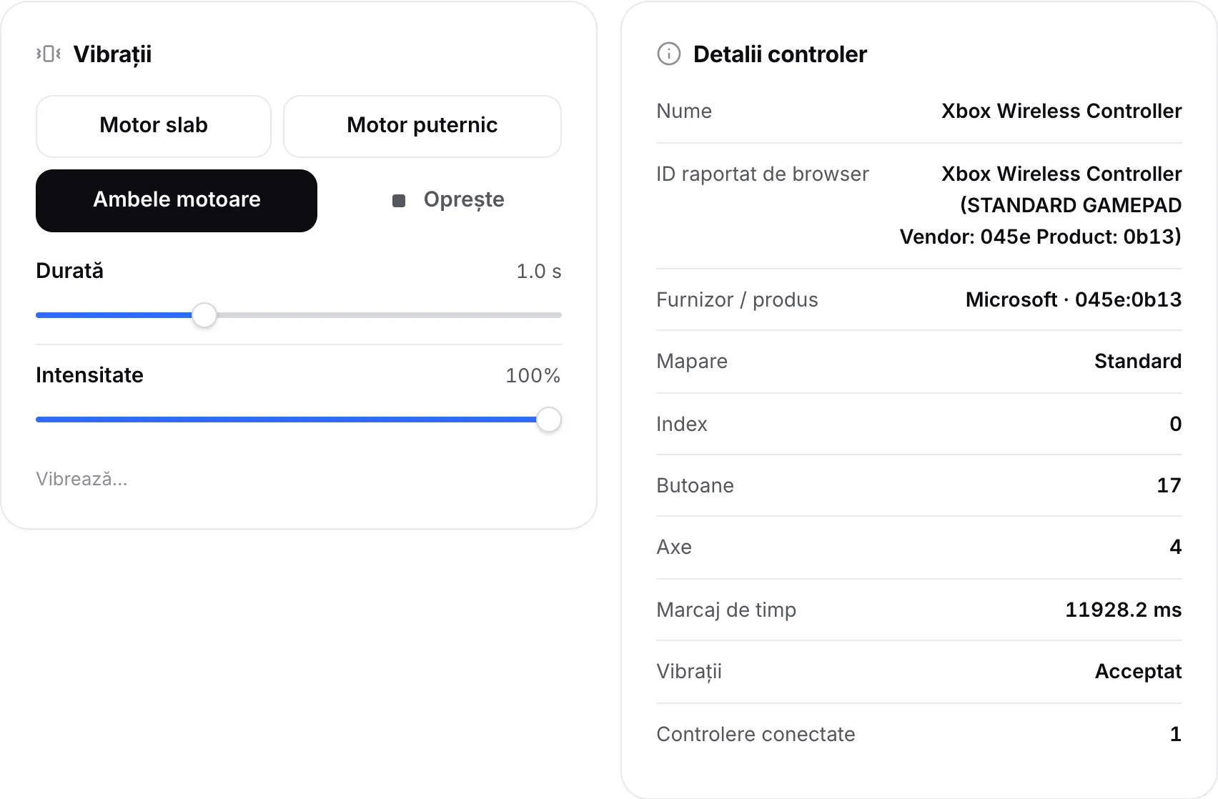Viewport: 1218px width, 799px height.
Task: Click the Controlere conectate value 1
Action: [1176, 735]
